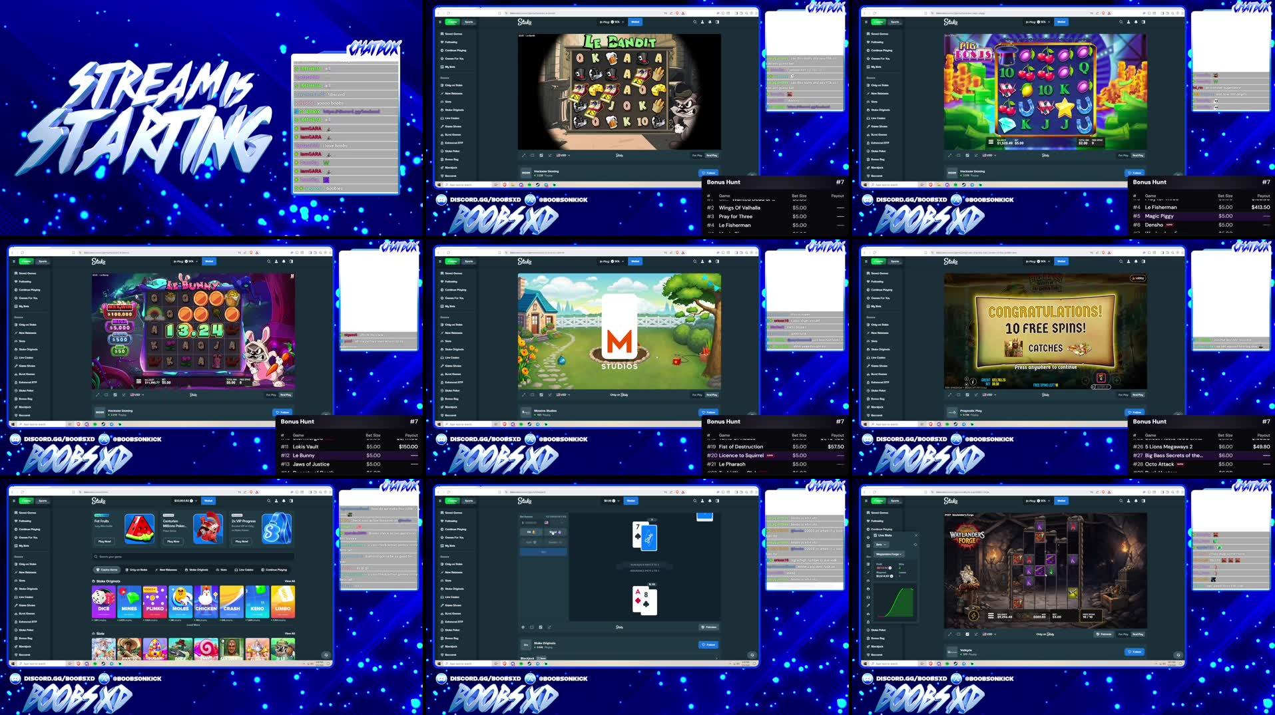1275x715 pixels.
Task: Click the Hit button in Blackjack panel
Action: 531,532
